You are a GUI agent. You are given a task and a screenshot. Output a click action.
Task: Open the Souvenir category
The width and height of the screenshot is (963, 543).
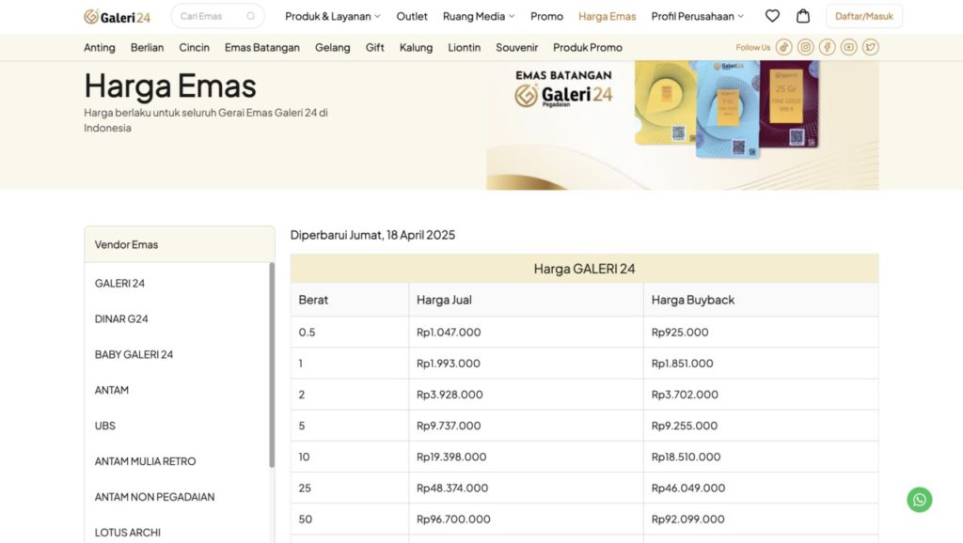tap(516, 47)
